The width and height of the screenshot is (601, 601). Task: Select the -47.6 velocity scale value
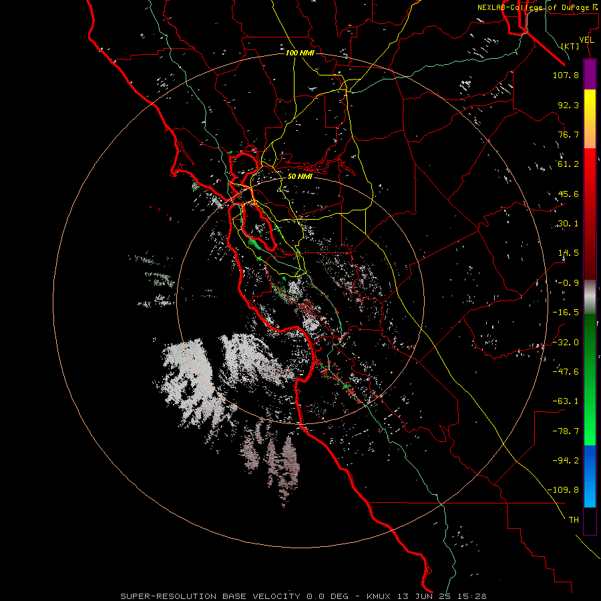tap(566, 371)
